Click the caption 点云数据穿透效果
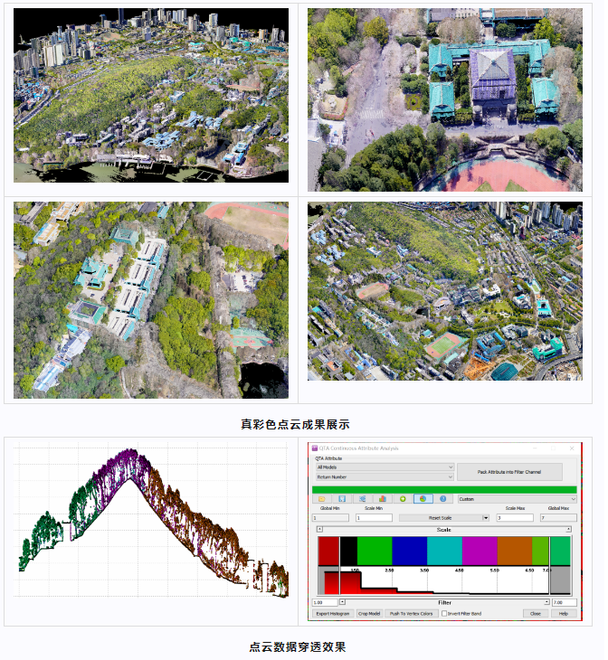Screen dimensions: 608x660 [x=298, y=647]
